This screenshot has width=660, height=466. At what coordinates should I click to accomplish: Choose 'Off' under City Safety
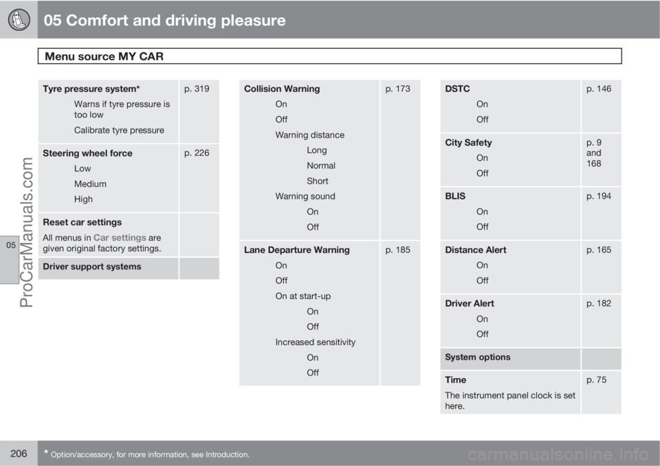point(483,173)
